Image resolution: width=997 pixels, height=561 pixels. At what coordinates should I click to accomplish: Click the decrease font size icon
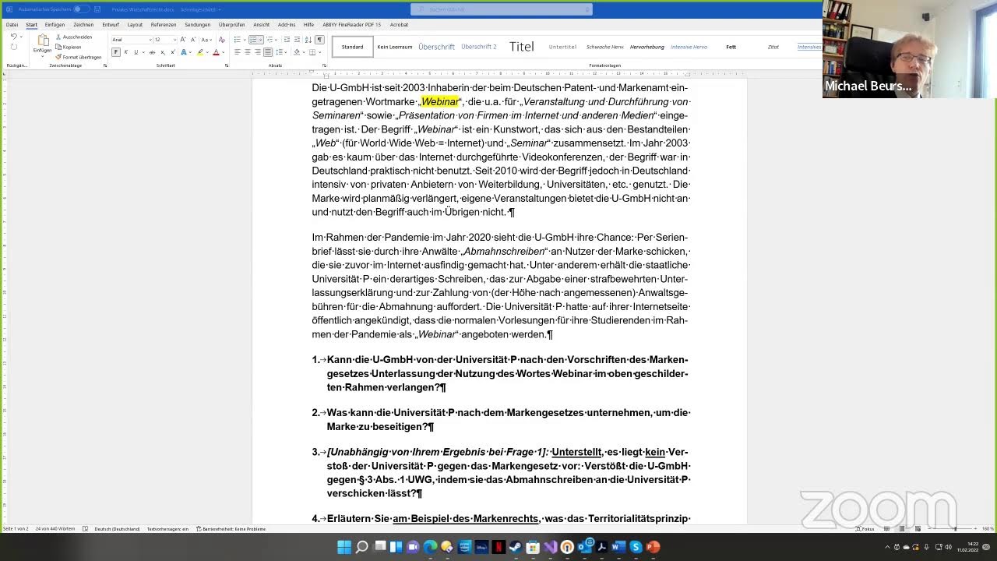193,40
